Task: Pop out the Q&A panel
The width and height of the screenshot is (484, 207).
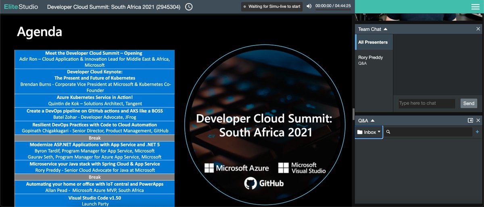Action: 470,121
